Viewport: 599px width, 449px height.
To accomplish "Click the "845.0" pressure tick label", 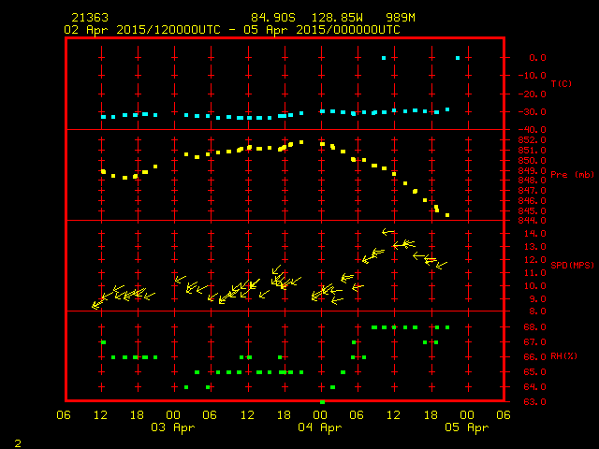I will [533, 211].
